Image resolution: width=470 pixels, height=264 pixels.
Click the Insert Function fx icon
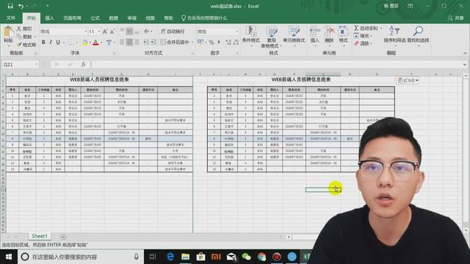(x=83, y=65)
